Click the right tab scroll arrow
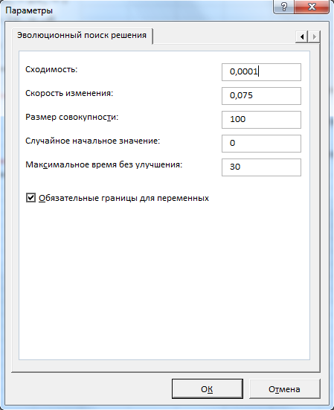This screenshot has width=334, height=410. (x=314, y=36)
